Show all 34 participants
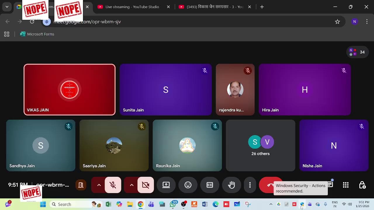 pyautogui.click(x=357, y=52)
